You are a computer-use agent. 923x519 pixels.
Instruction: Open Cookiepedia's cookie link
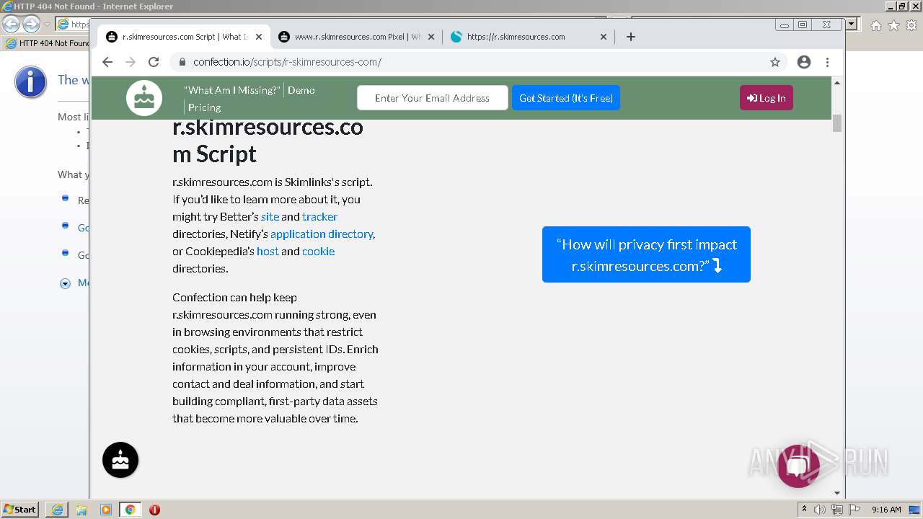pyautogui.click(x=319, y=252)
